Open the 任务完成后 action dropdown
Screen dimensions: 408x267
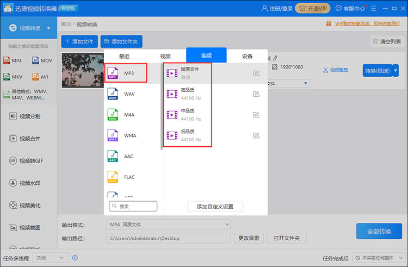click(379, 258)
